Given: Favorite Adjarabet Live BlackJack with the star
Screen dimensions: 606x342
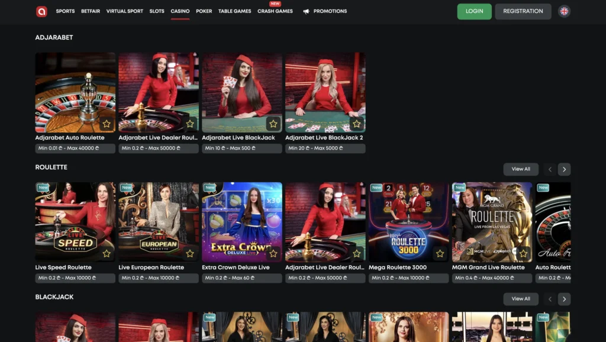Looking at the screenshot, I should [273, 124].
